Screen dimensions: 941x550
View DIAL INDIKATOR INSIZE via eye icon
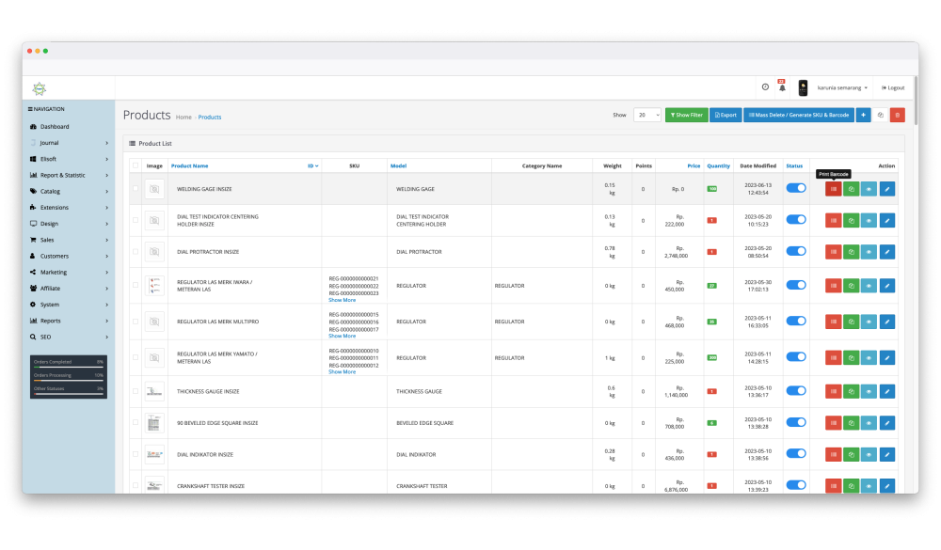coord(869,455)
